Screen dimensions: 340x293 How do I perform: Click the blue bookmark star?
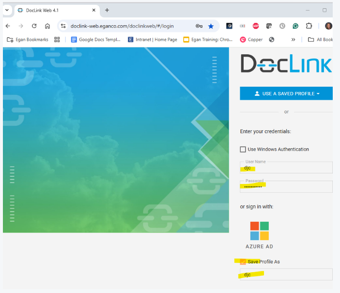[211, 26]
